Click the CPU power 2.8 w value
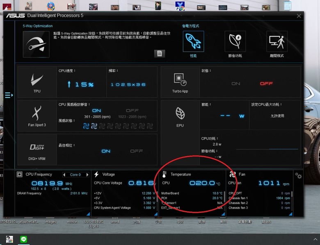Viewport: 320px width, 245px height. [x=217, y=144]
